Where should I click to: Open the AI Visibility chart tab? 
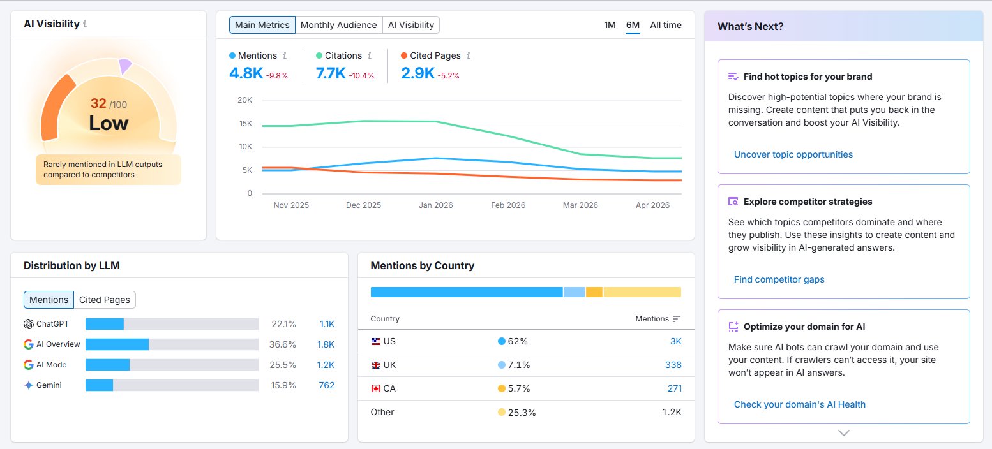[x=411, y=25]
